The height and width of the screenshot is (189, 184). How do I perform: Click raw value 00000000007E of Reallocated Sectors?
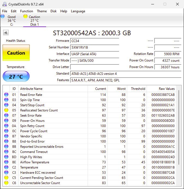tap(163, 110)
